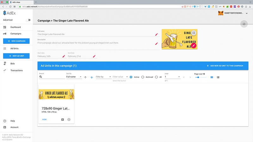Viewport: 253px width, 142px height.
Task: Click the save floppy disk button
Action: (x=244, y=24)
